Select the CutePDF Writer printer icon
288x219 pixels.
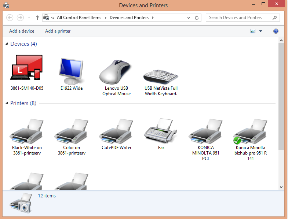(x=116, y=131)
